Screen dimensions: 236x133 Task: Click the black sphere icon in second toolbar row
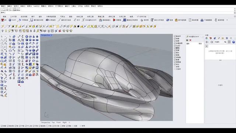click(78, 26)
